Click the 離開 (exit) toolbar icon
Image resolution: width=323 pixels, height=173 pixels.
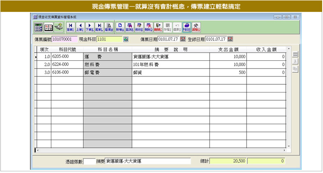click(158, 27)
